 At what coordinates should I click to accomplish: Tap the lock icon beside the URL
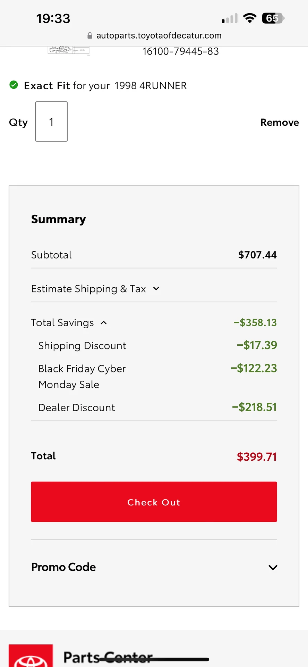coord(90,35)
